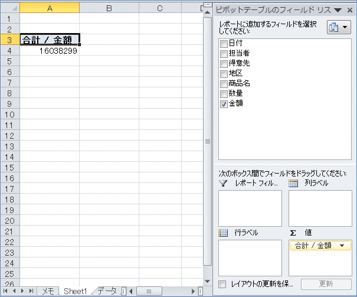Select the cell showing 16038299
Viewport: 357px width, 297px height.
50,51
